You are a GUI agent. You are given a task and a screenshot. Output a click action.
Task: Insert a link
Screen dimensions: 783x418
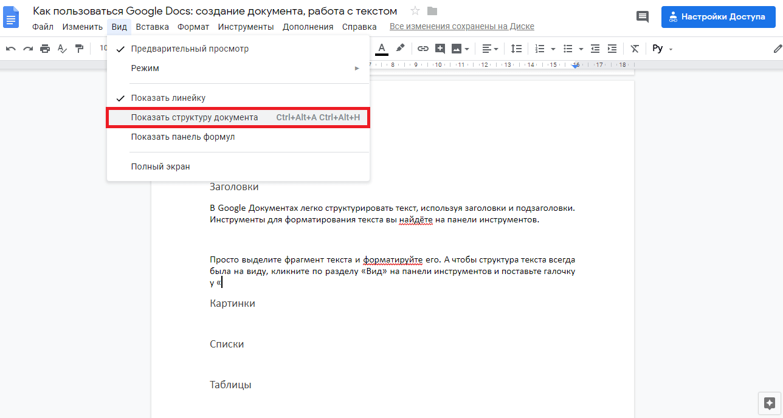tap(423, 48)
